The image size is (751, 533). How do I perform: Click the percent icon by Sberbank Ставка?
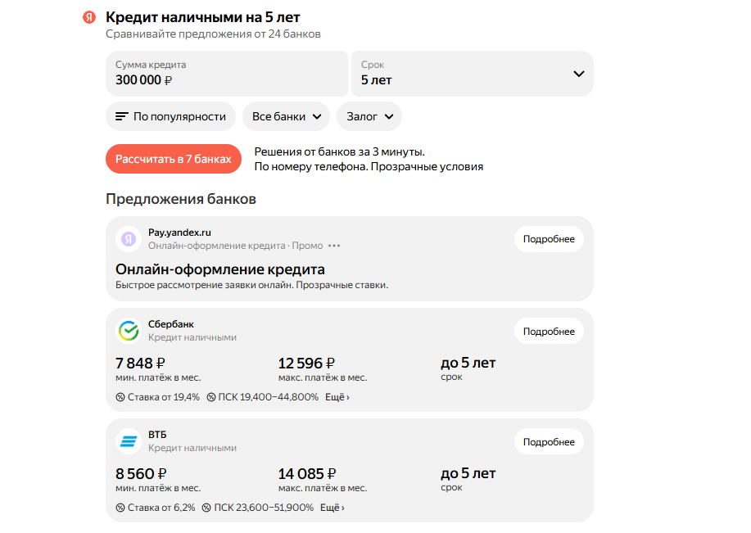point(120,397)
